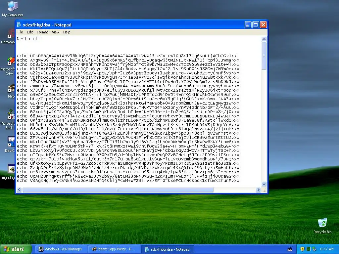Click the horizontal scrollbar right arrow

tap(258, 190)
